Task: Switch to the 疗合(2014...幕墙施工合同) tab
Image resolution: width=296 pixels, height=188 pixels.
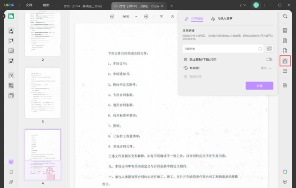Action: pos(83,6)
